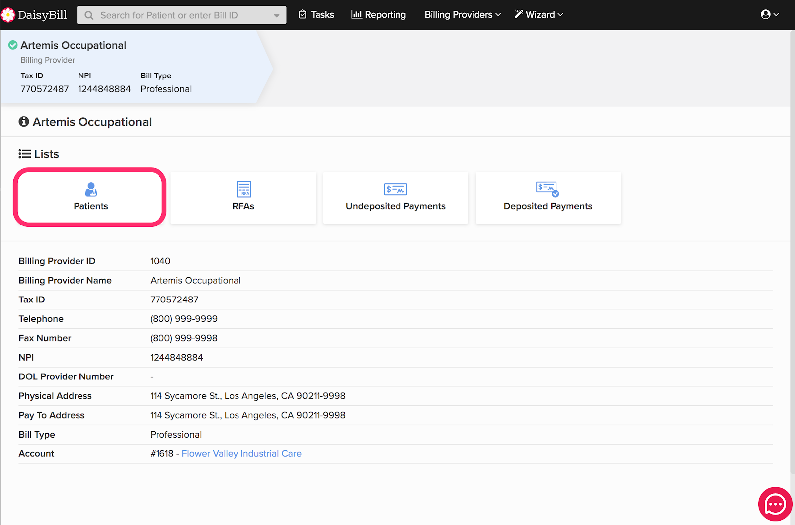The image size is (795, 525).
Task: Click the account number #1618
Action: pos(162,453)
